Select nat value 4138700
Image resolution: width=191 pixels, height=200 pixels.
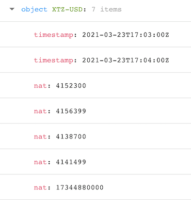pyautogui.click(x=71, y=137)
